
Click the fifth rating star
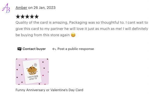[37, 17]
